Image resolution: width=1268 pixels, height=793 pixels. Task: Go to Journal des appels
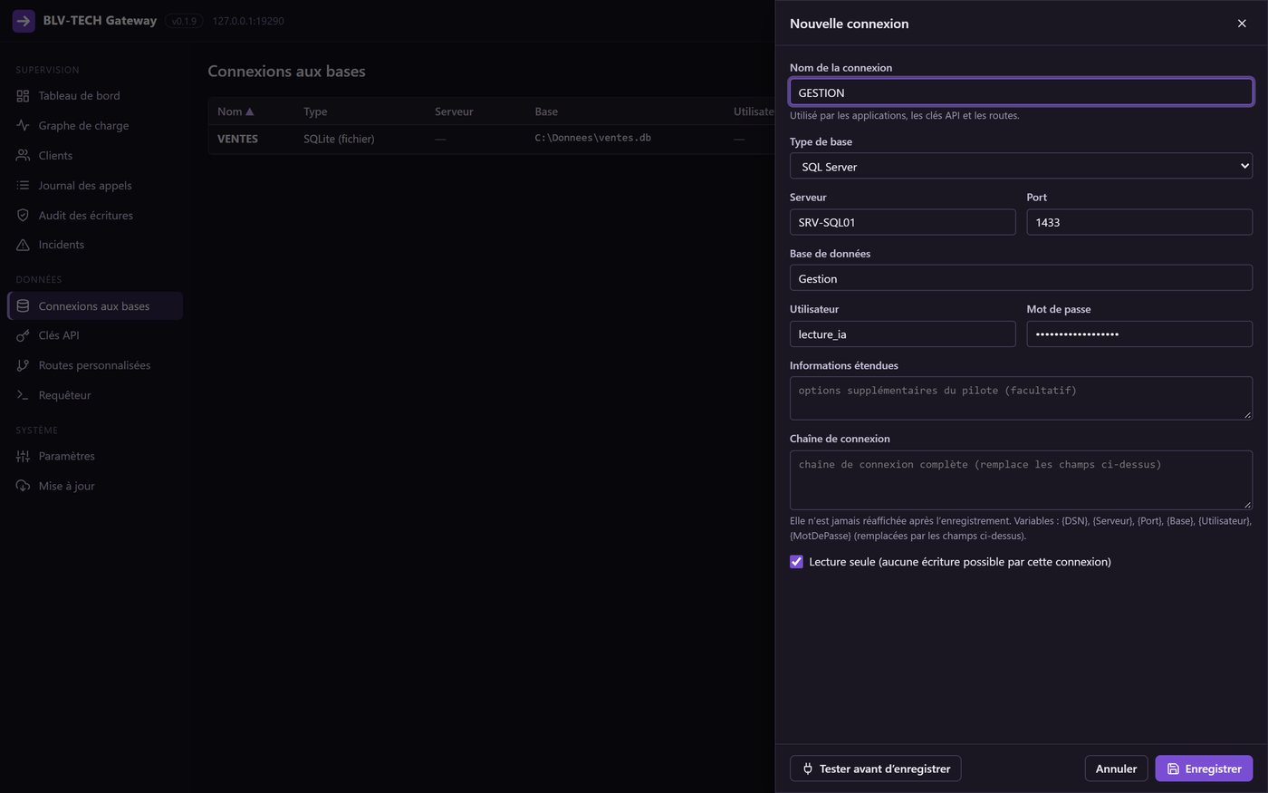95,186
